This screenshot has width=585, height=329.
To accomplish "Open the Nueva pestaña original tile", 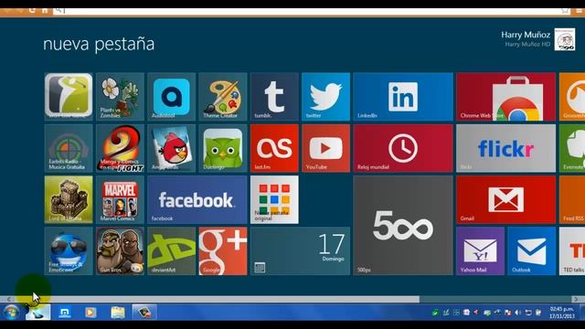I will (x=274, y=199).
